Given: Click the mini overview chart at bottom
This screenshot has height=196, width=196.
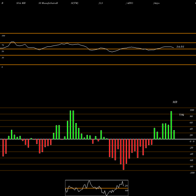Looking at the screenshot, I should coord(97,188).
